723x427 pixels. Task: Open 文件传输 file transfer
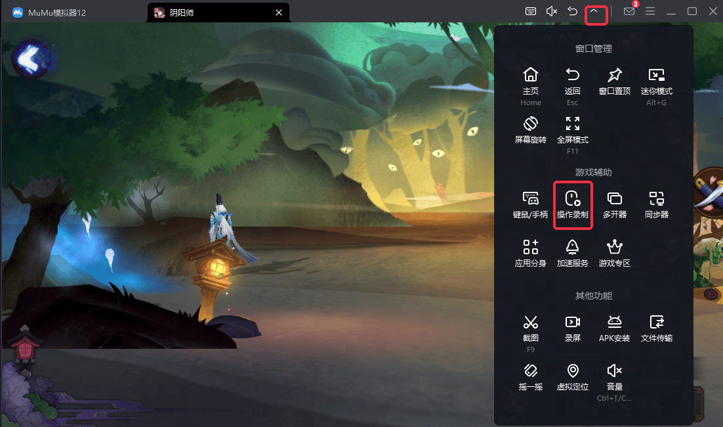(657, 328)
